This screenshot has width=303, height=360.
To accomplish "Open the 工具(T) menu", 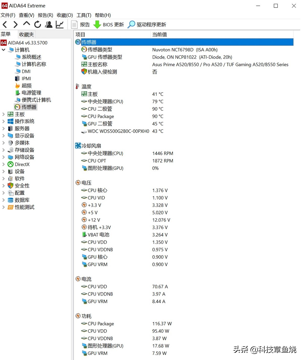I will 84,15.
